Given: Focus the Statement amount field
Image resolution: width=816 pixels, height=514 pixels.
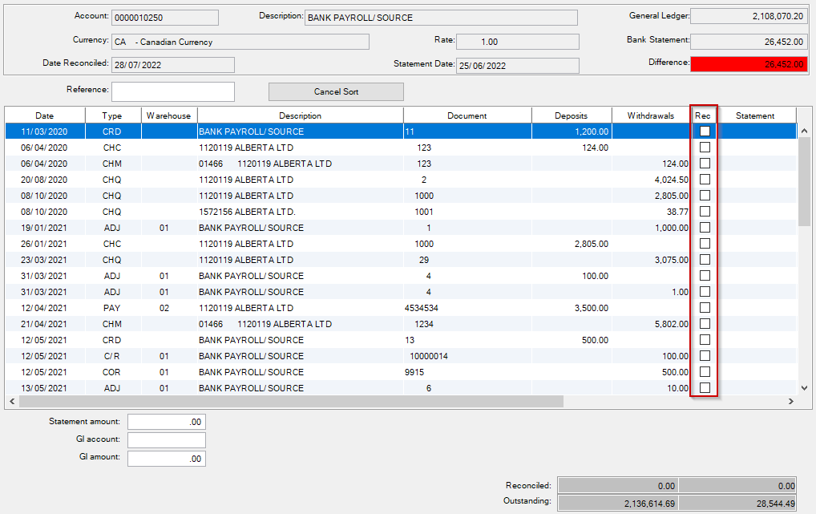Looking at the screenshot, I should pos(167,422).
